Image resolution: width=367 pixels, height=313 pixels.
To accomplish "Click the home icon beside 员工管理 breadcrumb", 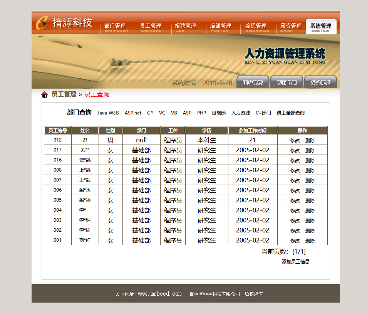I will [44, 94].
